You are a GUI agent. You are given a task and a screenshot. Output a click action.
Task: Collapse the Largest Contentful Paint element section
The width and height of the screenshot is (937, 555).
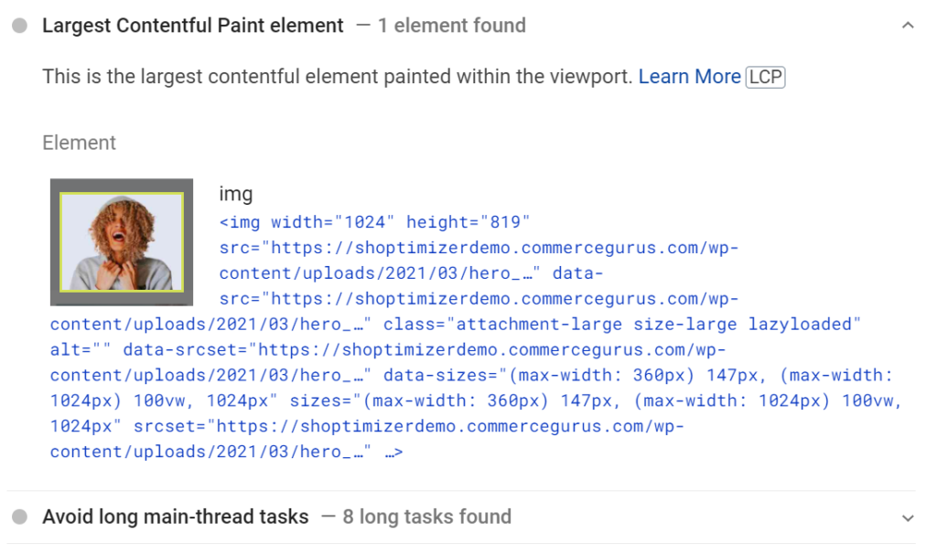[x=907, y=25]
